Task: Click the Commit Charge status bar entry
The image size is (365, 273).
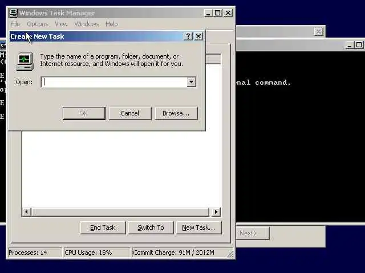Action: click(179, 253)
